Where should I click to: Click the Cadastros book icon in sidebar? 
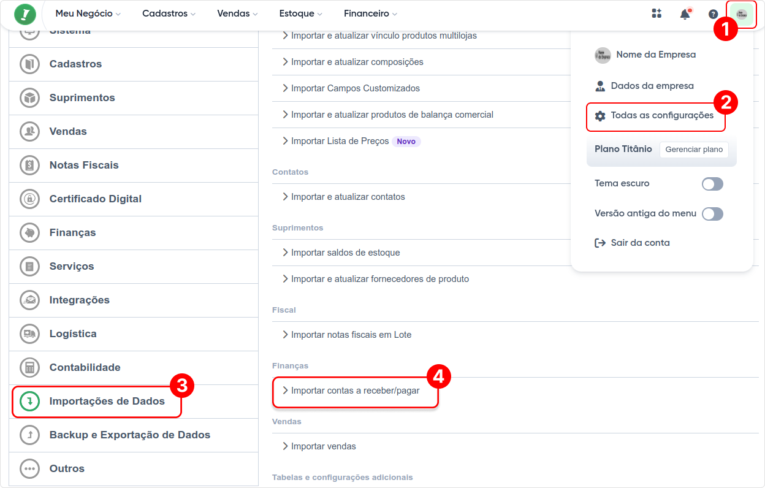pos(29,64)
